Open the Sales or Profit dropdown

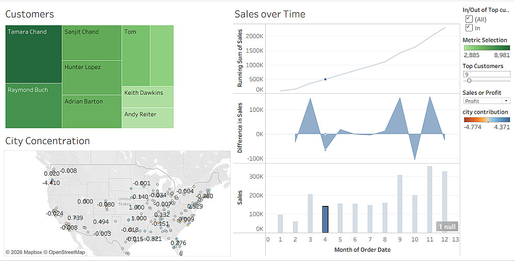click(487, 101)
